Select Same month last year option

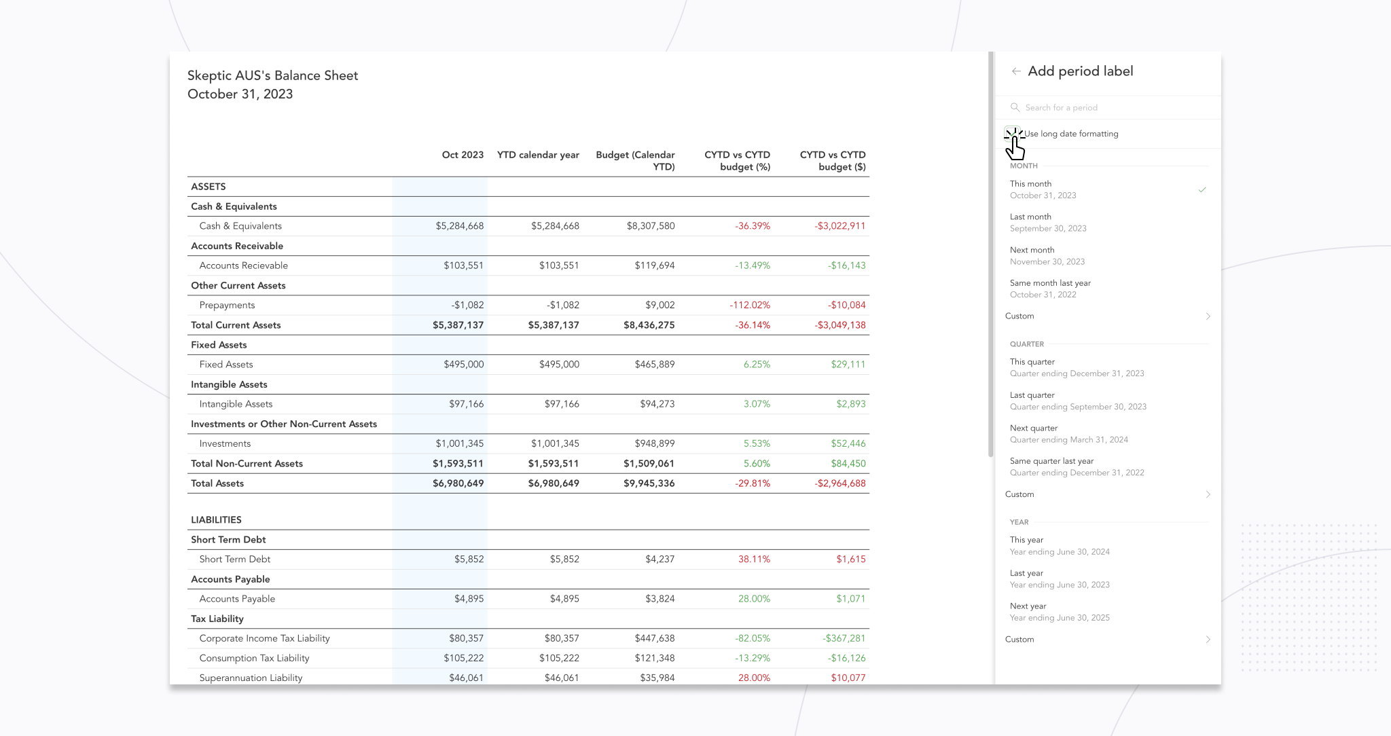[1108, 289]
